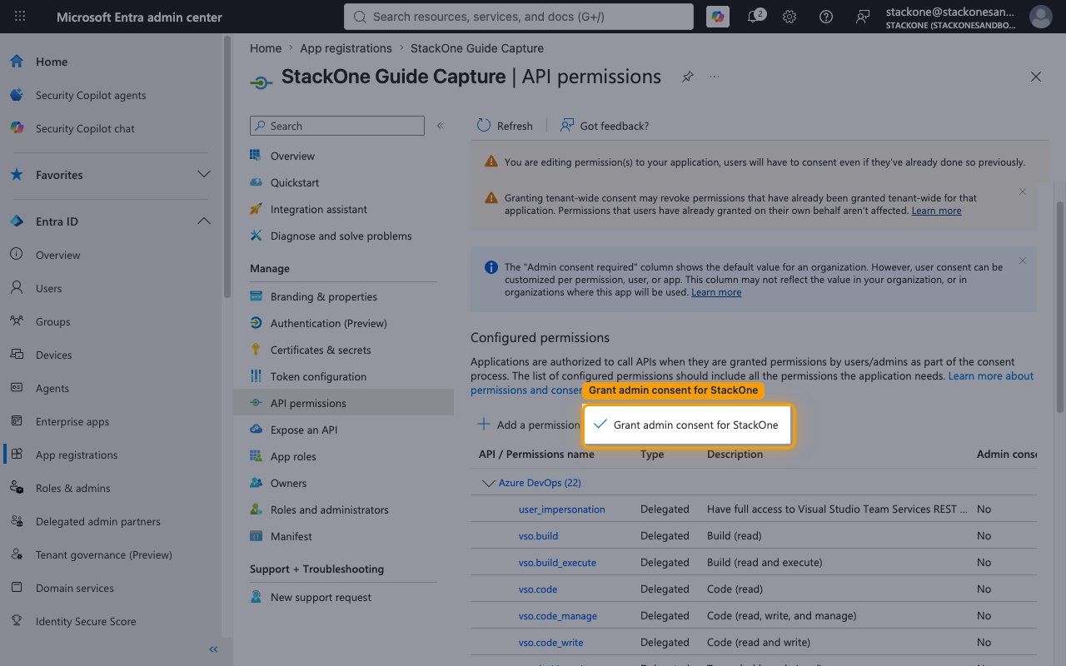Click Grant admin consent for StackOne
This screenshot has width=1066, height=666.
click(687, 425)
